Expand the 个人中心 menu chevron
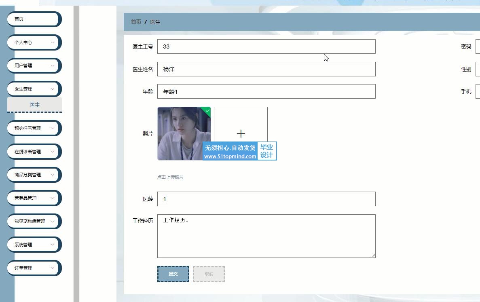The height and width of the screenshot is (302, 480). pyautogui.click(x=52, y=42)
